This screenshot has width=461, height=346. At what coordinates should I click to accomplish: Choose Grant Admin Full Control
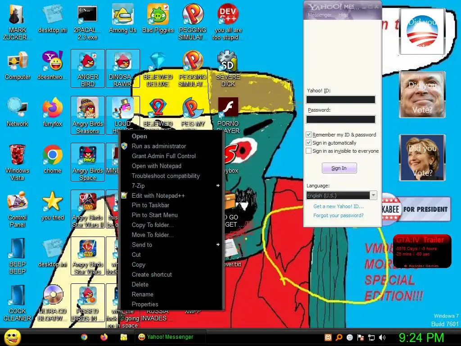[172, 156]
